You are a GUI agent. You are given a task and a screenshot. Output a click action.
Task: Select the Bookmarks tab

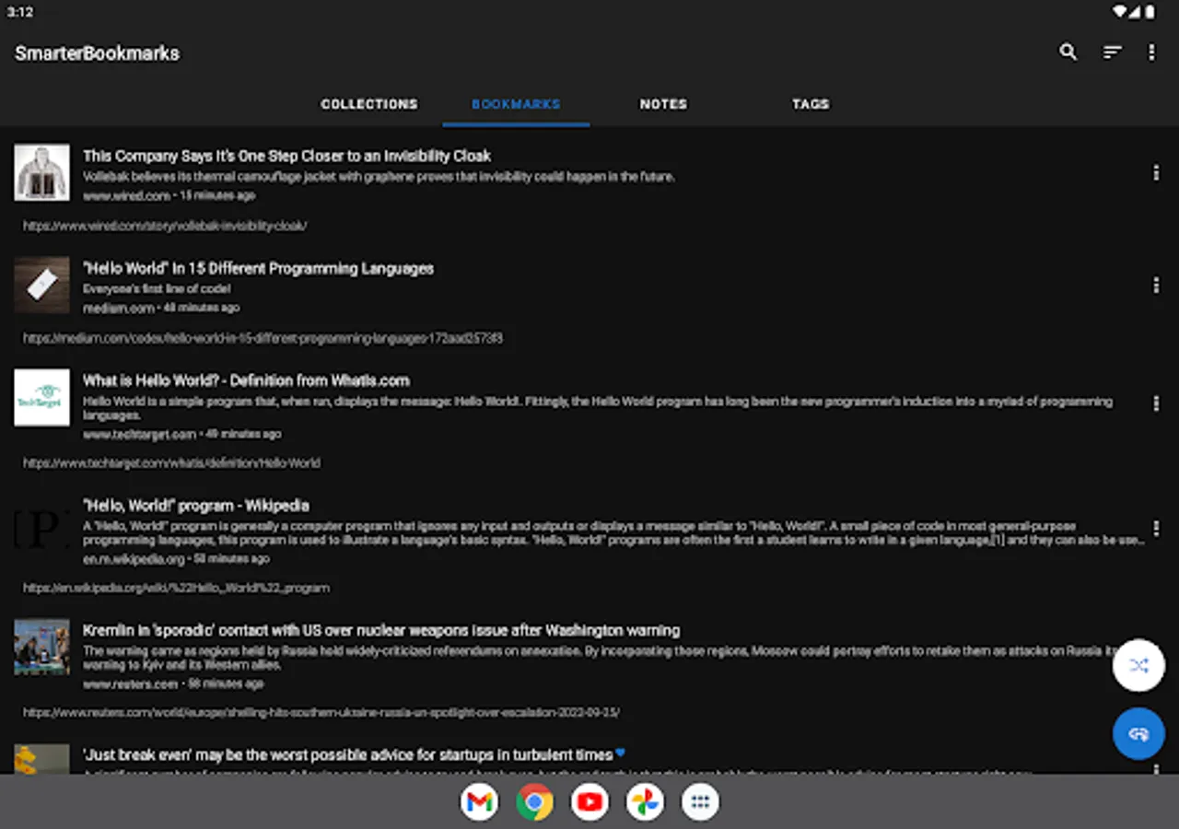(x=516, y=104)
